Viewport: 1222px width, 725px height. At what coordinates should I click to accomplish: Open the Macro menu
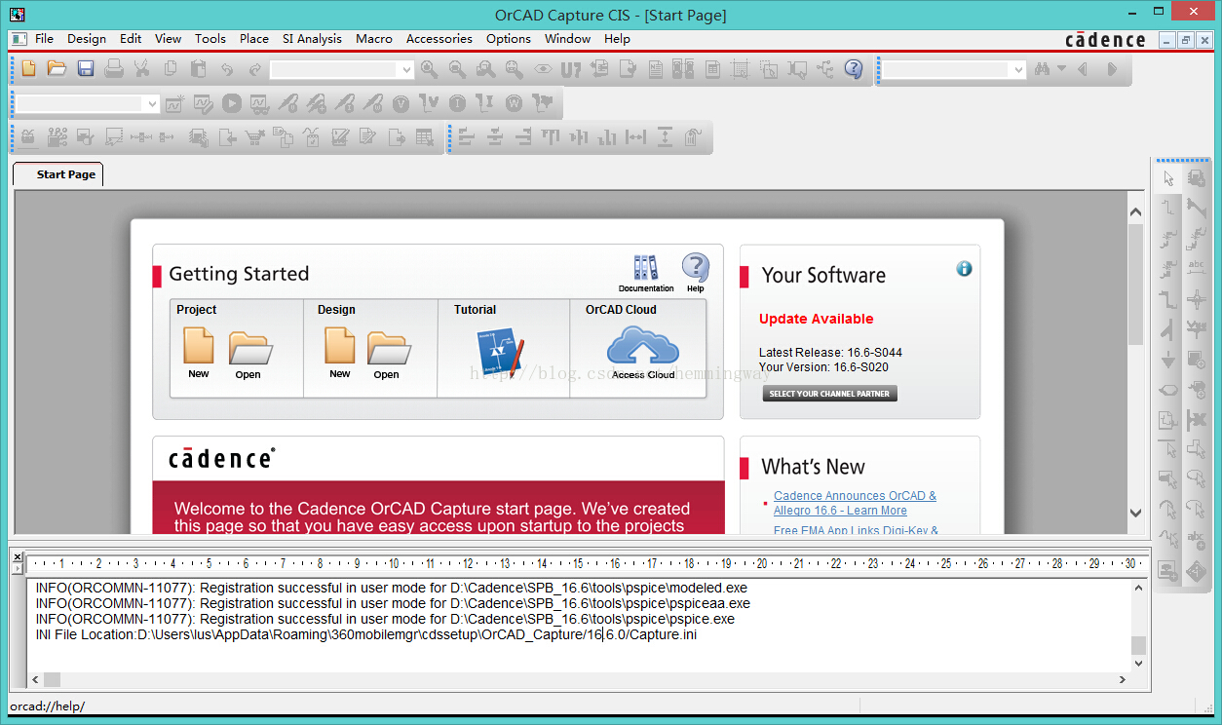[x=374, y=39]
